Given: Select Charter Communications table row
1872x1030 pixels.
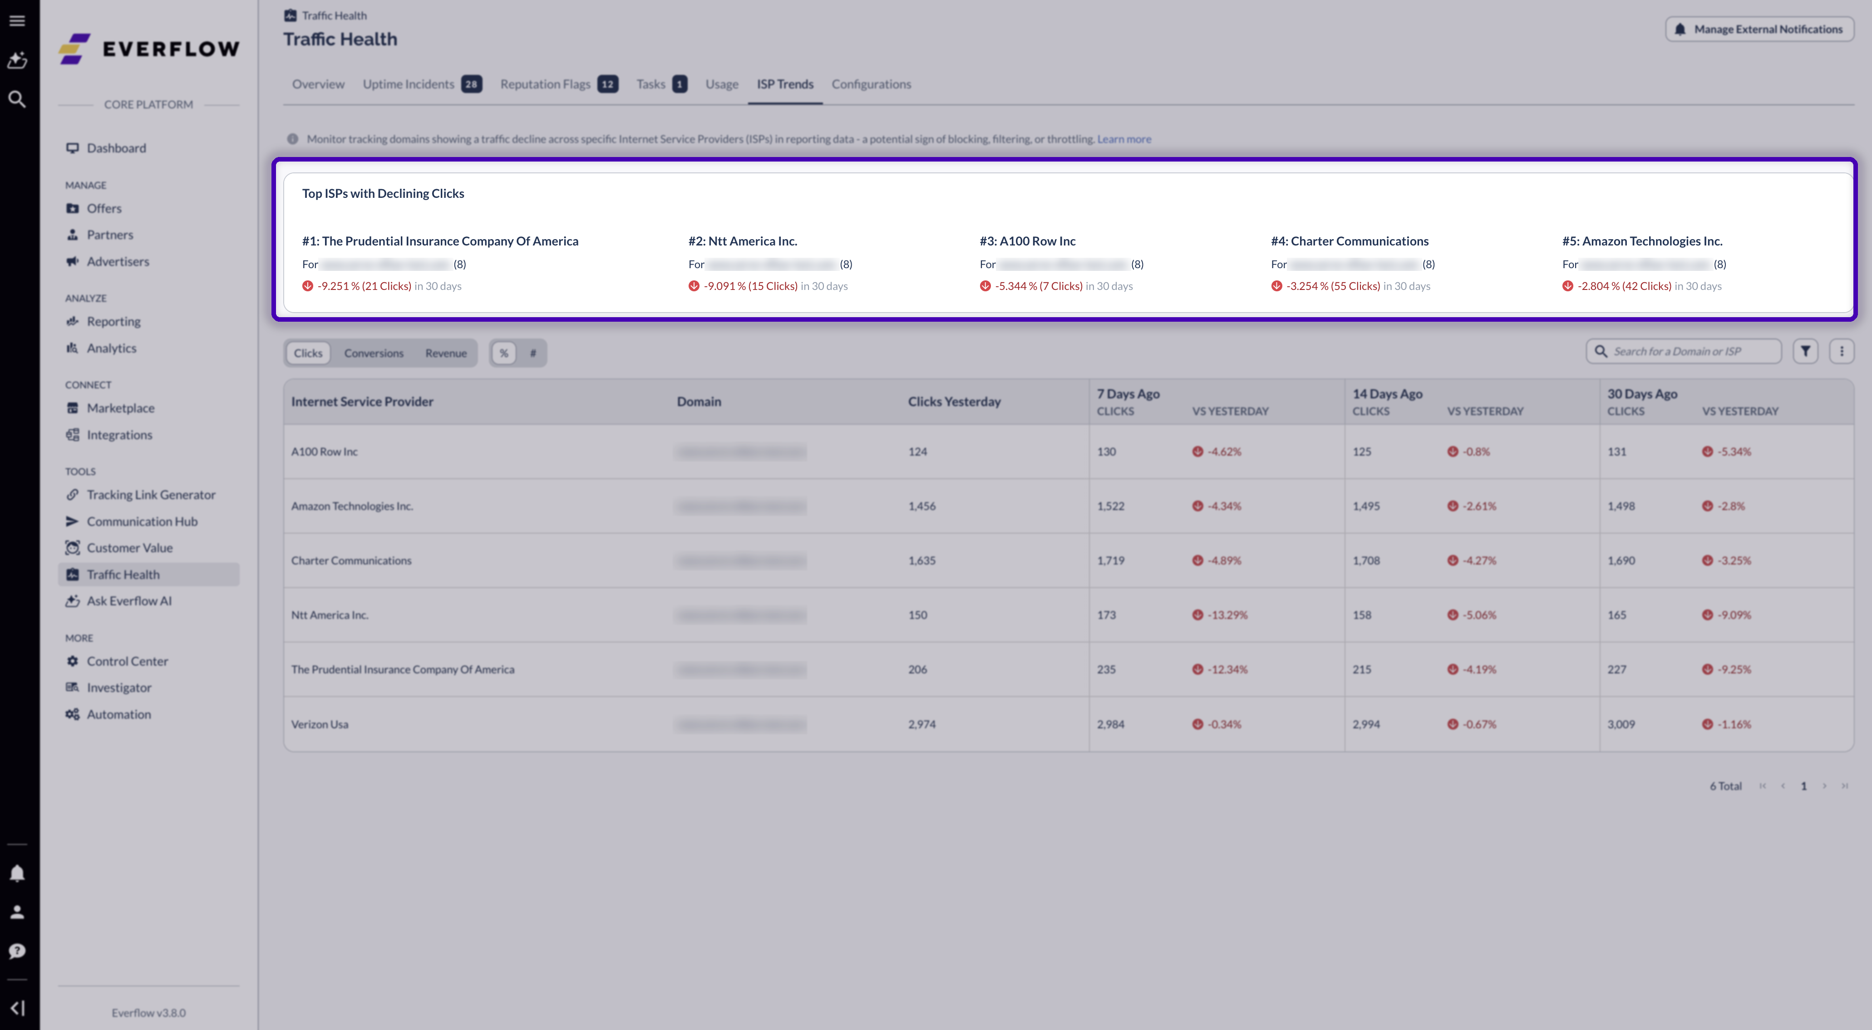Looking at the screenshot, I should pos(1068,561).
